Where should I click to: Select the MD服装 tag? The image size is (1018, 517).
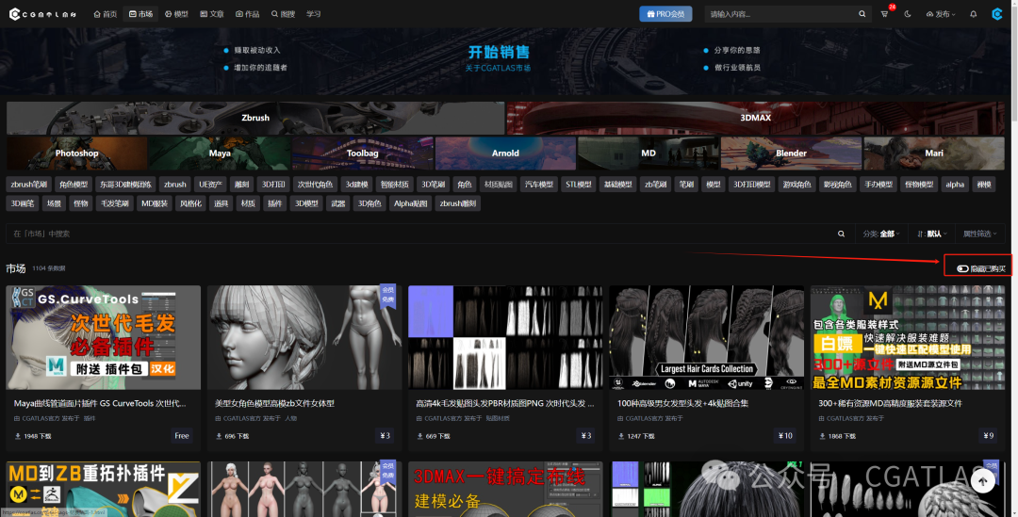pos(155,203)
